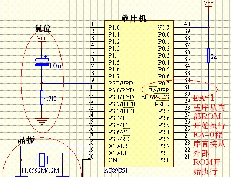The image size is (231, 177).
Task: Select the 2k pull-up resistor symbol
Action: (x=208, y=55)
